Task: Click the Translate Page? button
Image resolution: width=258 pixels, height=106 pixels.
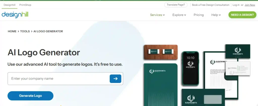Action: coord(176,5)
